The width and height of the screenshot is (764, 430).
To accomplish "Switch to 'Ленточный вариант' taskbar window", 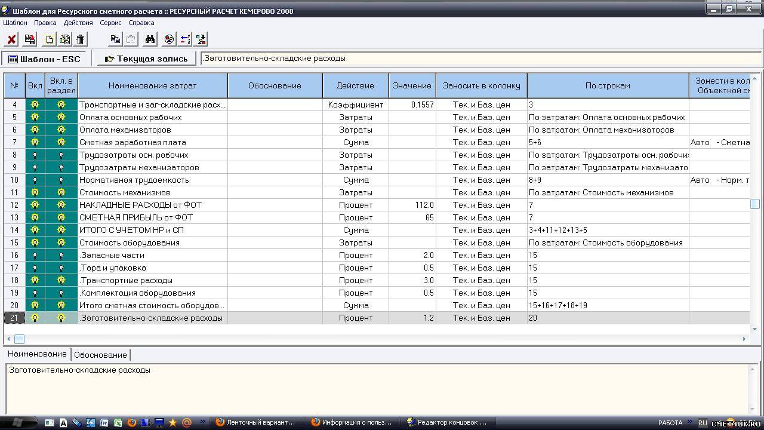I will click(258, 422).
